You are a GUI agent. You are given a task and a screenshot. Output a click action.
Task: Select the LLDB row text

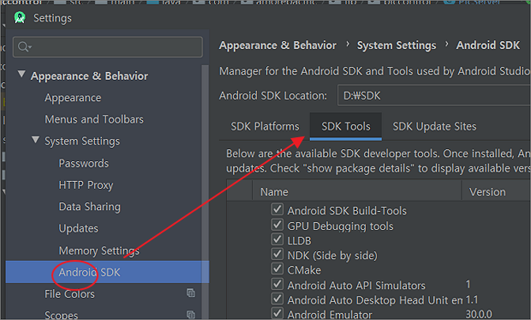(x=299, y=240)
